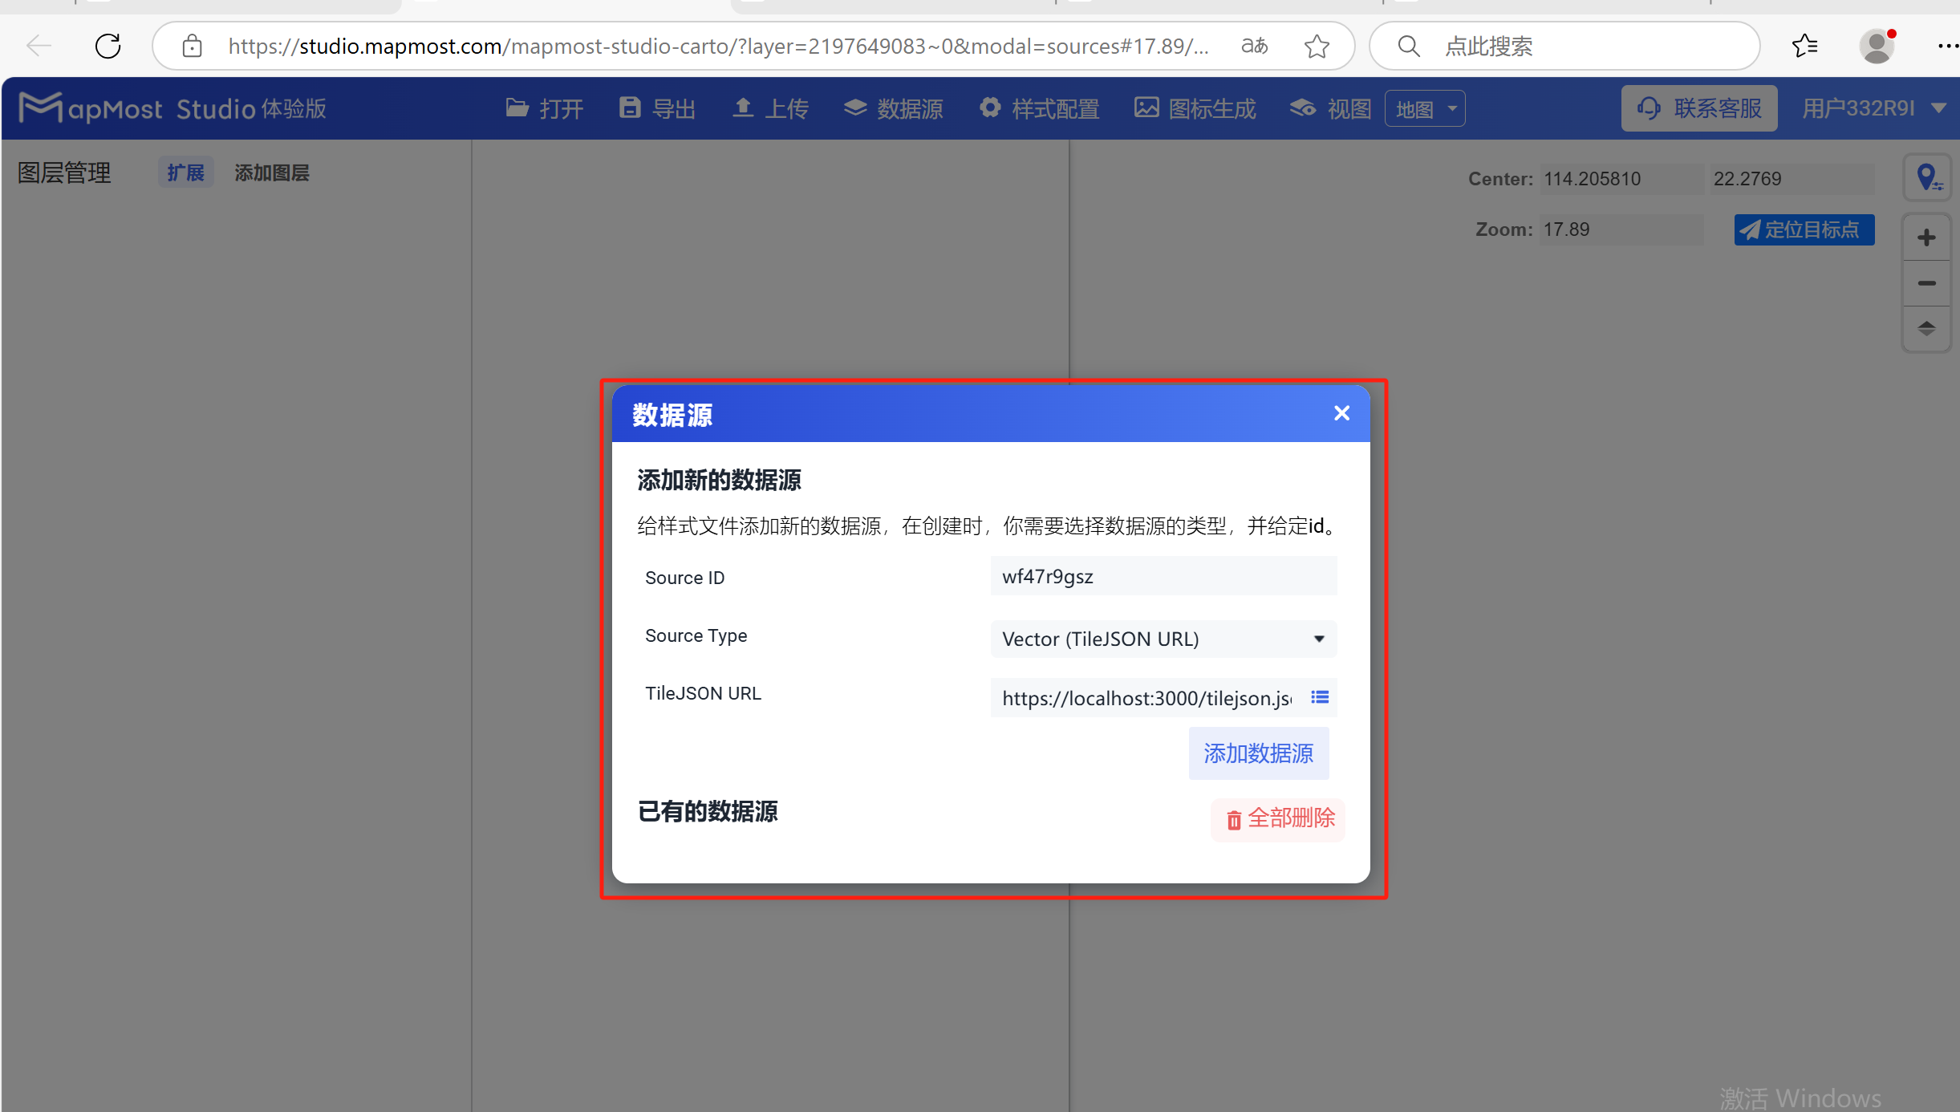
Task: Open 图标生成 icon generator
Action: [1195, 108]
